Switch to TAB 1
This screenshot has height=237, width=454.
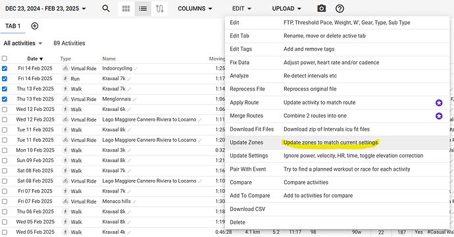coord(13,26)
